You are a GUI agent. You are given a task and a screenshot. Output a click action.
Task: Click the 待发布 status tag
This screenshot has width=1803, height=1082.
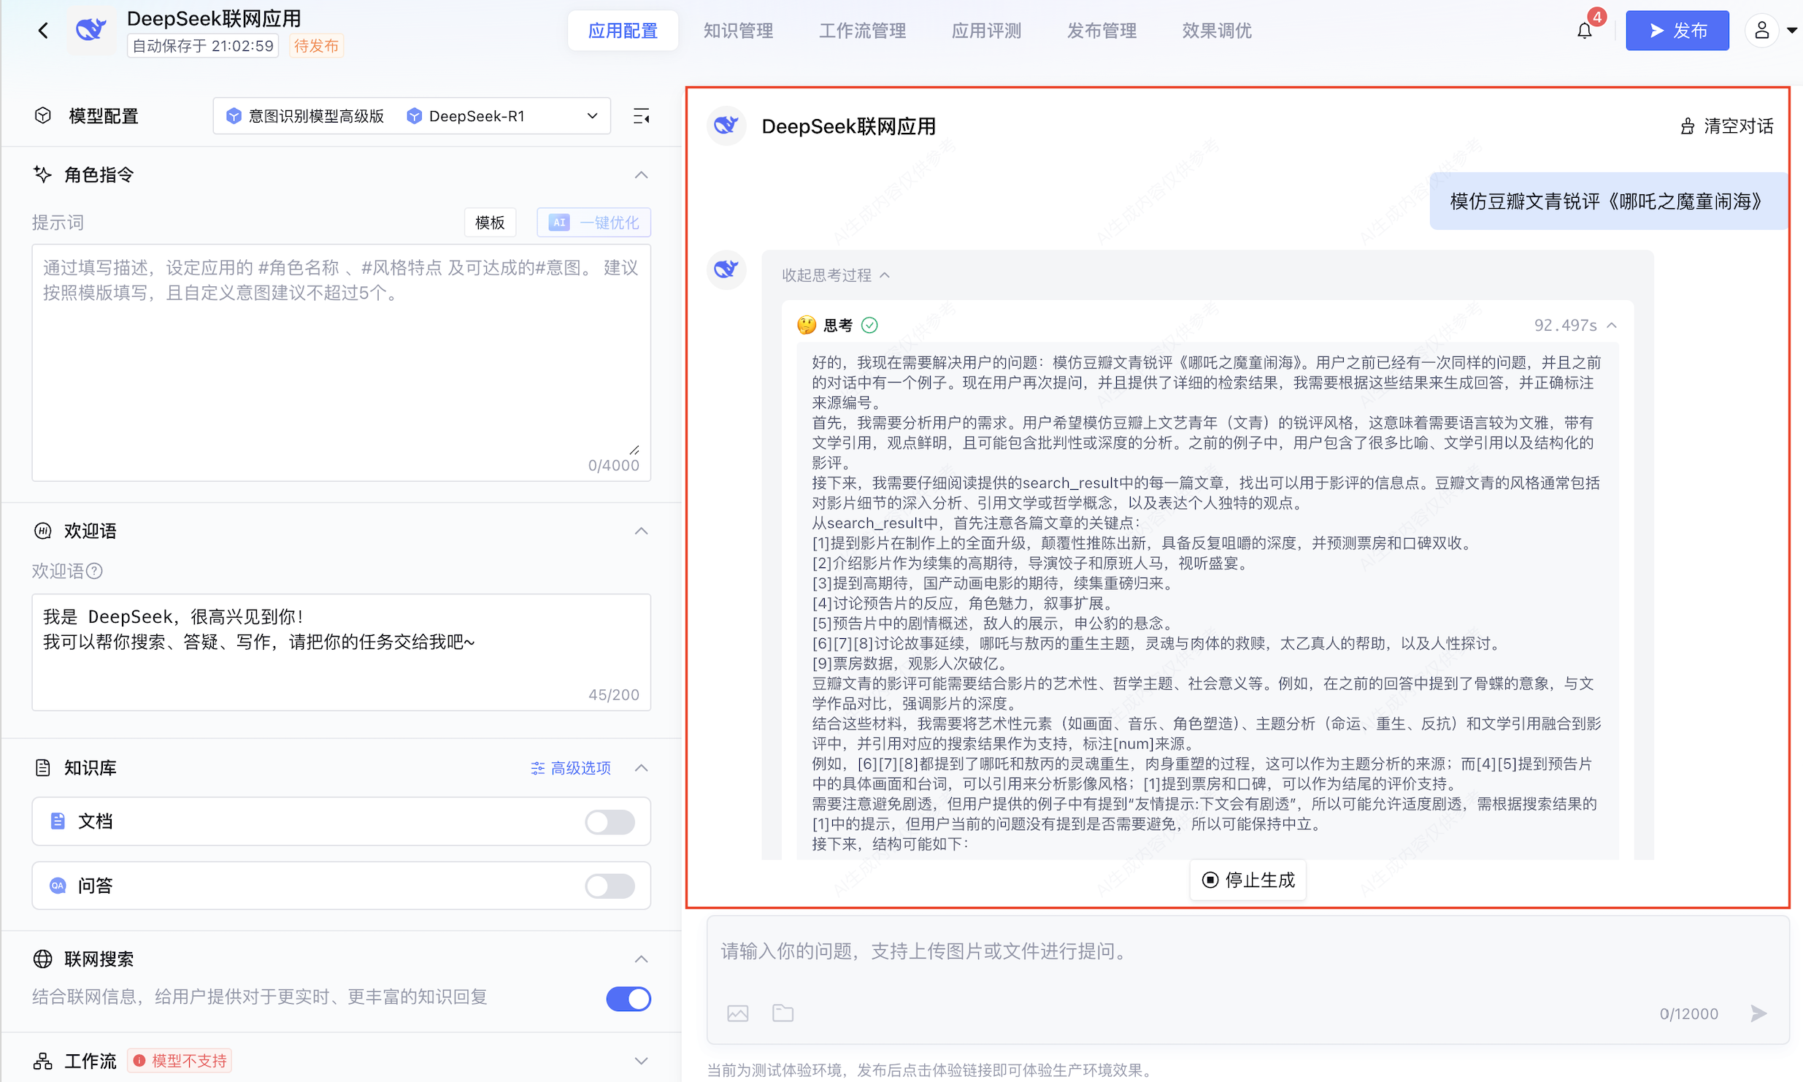coord(316,46)
